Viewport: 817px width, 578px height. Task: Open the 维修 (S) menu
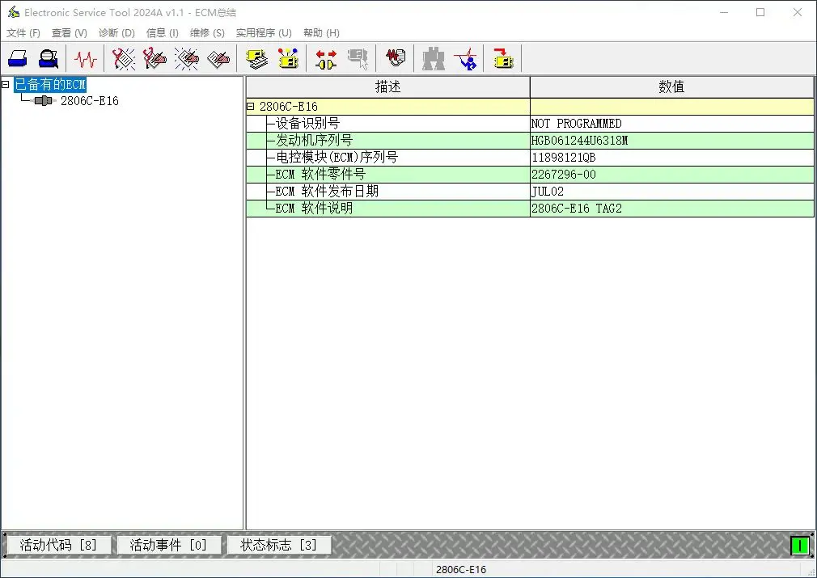pos(207,33)
